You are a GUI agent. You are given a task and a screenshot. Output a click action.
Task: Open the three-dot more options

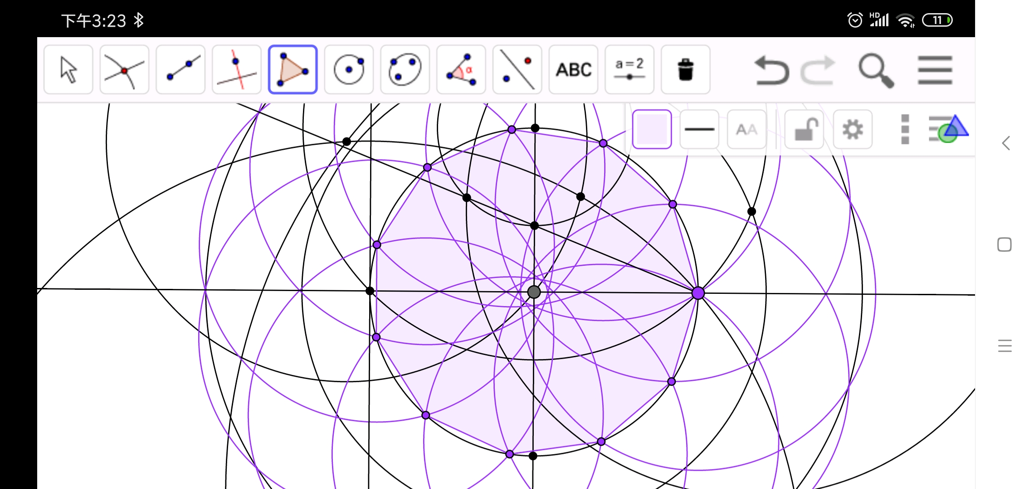(x=905, y=129)
